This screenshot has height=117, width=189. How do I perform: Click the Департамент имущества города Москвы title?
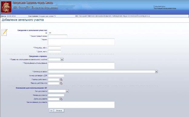pos(32,3)
